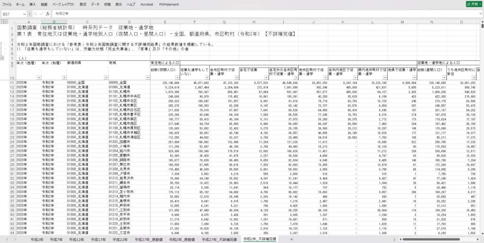
Task: Select column B header
Action: click(x=54, y=22)
